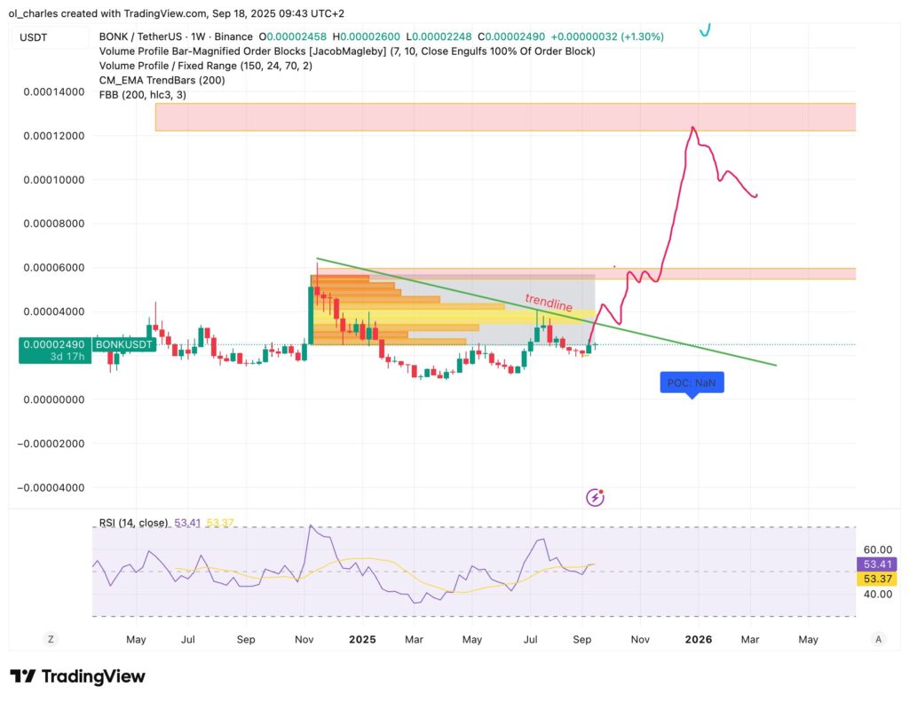Select the Volume Profile Bar-Magnified Order Blocks legend
The image size is (909, 702).
(346, 51)
